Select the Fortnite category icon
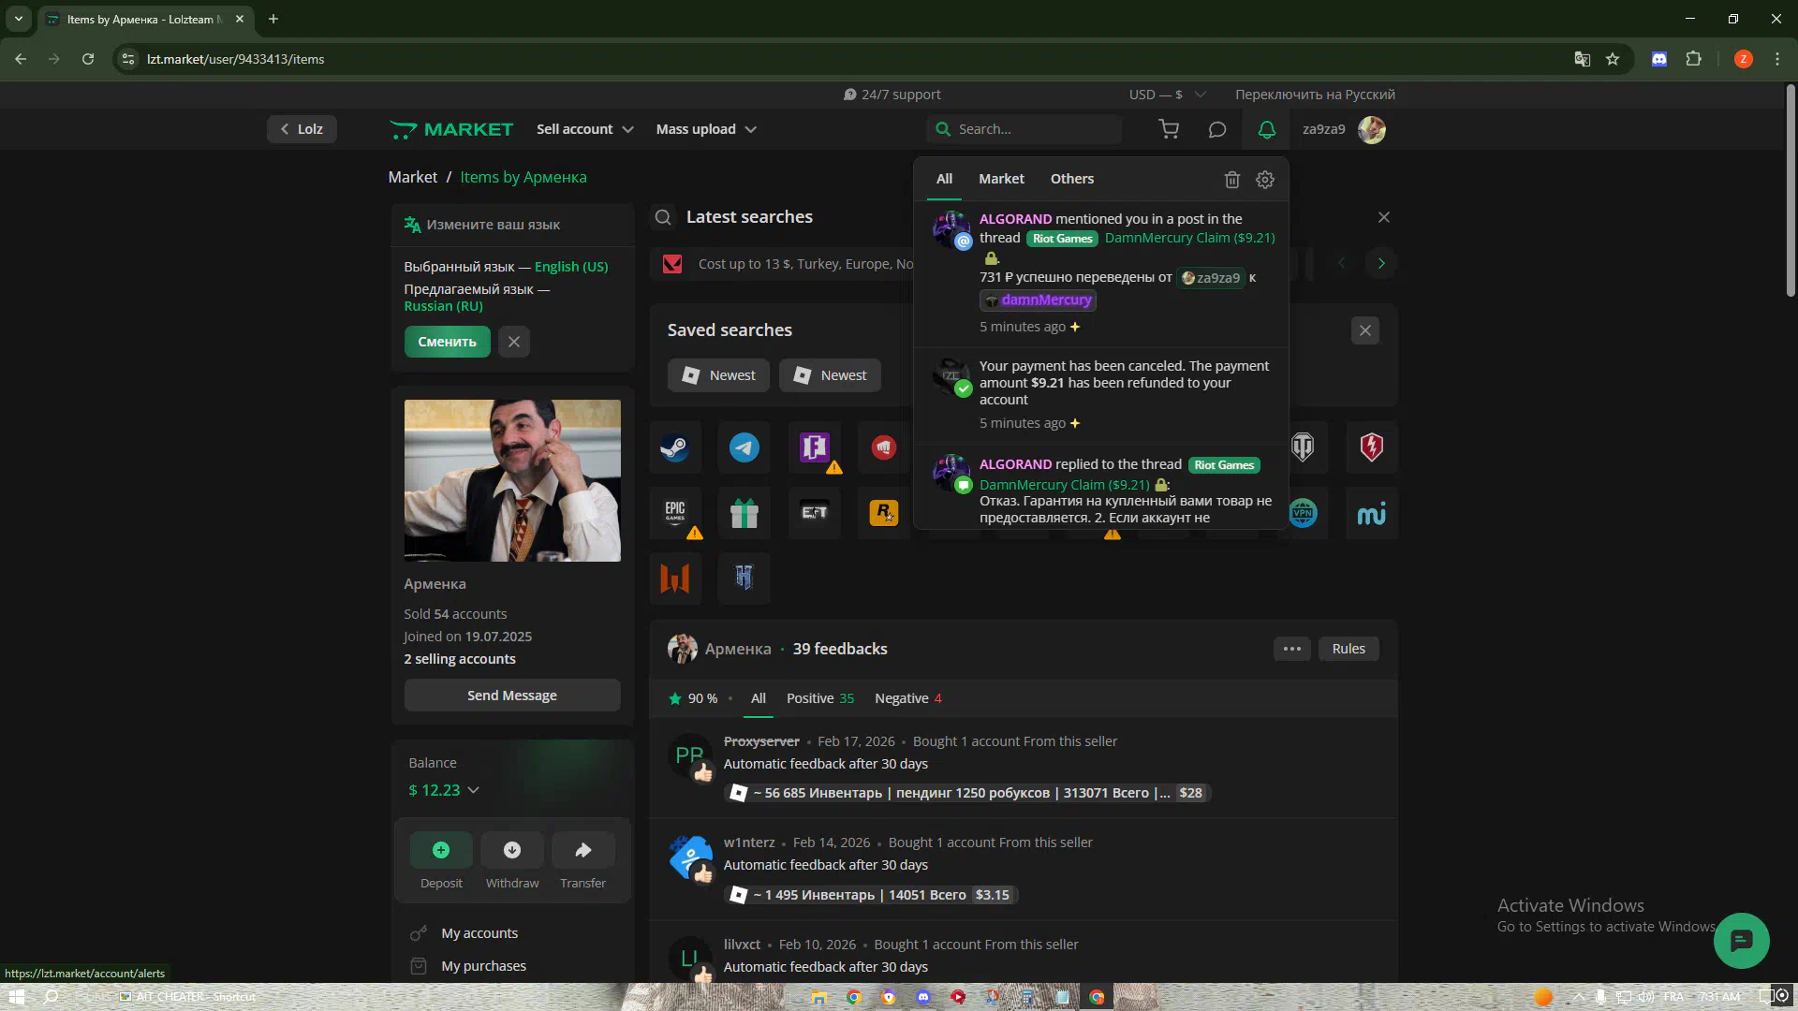 click(x=814, y=447)
